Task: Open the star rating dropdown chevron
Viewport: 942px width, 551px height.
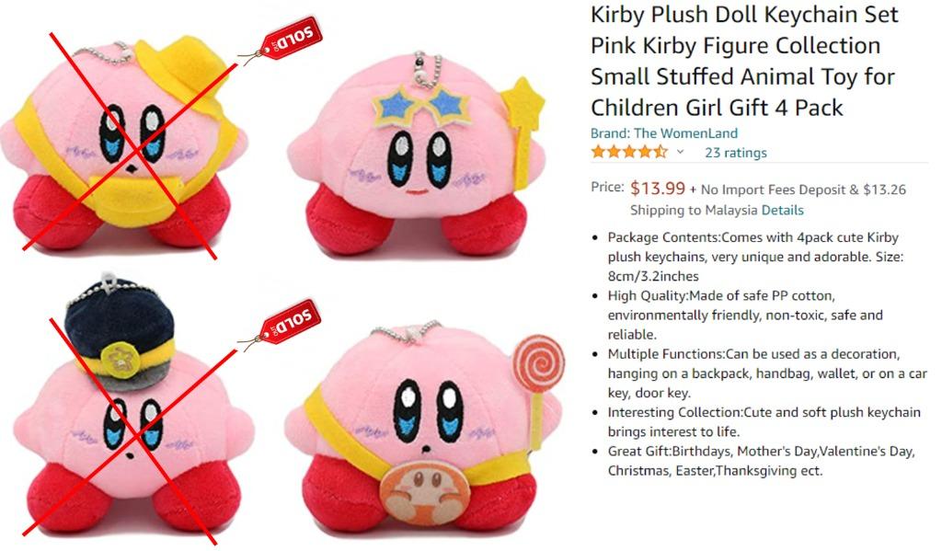Action: click(x=680, y=152)
